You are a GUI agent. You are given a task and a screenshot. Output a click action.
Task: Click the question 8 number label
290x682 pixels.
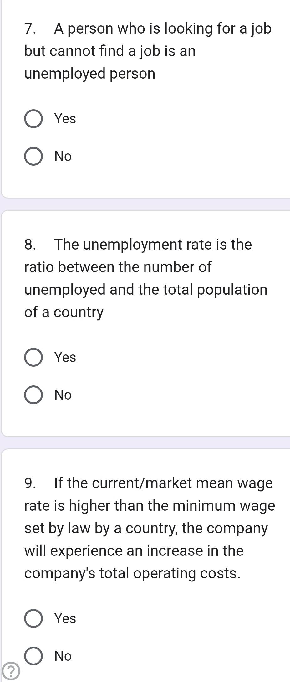(30, 245)
